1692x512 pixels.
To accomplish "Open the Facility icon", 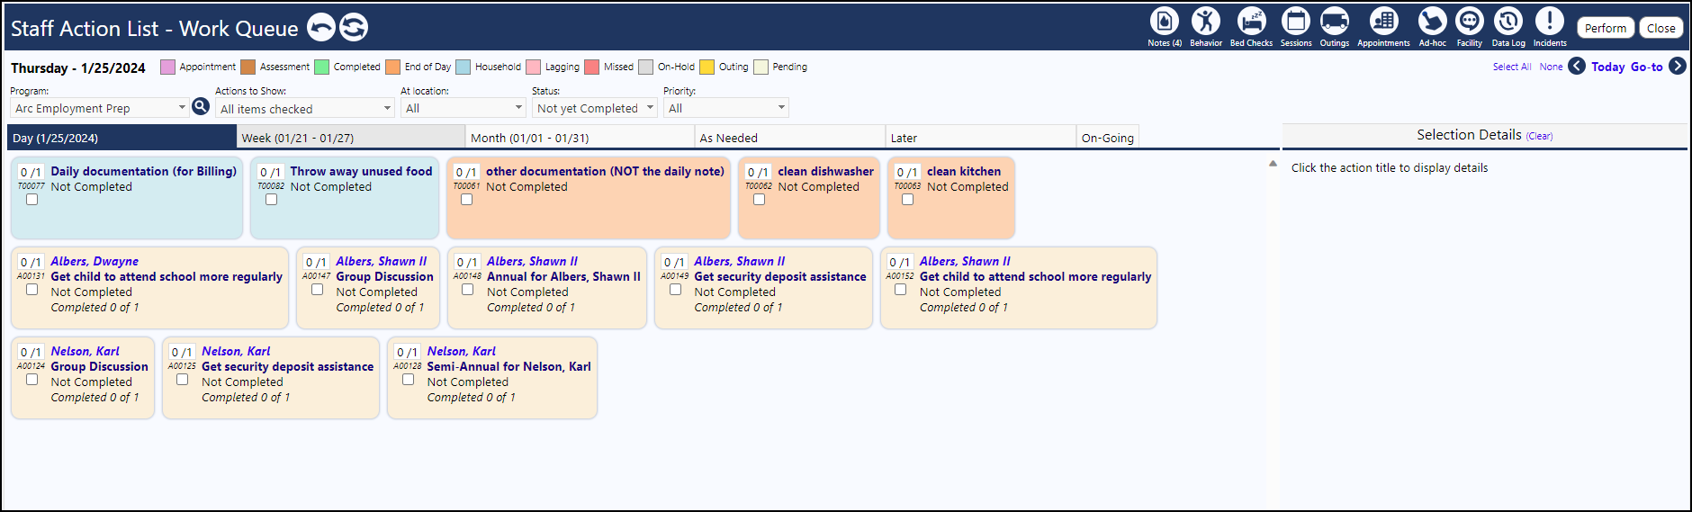I will [x=1470, y=21].
